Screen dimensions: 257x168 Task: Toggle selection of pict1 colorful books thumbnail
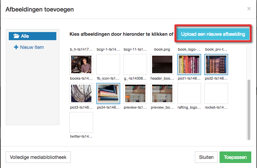tap(189, 64)
